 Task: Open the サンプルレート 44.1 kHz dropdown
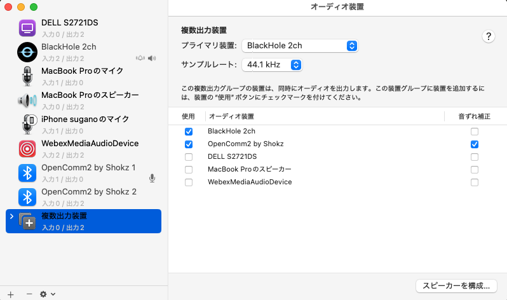click(x=272, y=65)
